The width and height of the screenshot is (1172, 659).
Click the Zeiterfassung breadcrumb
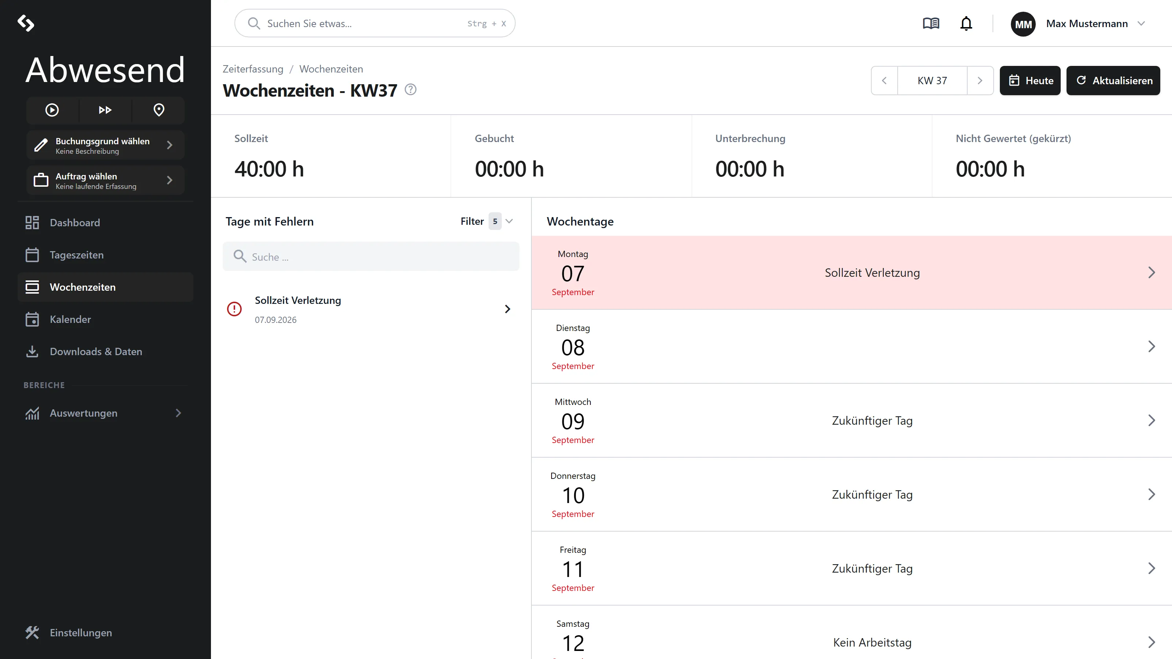(x=253, y=69)
